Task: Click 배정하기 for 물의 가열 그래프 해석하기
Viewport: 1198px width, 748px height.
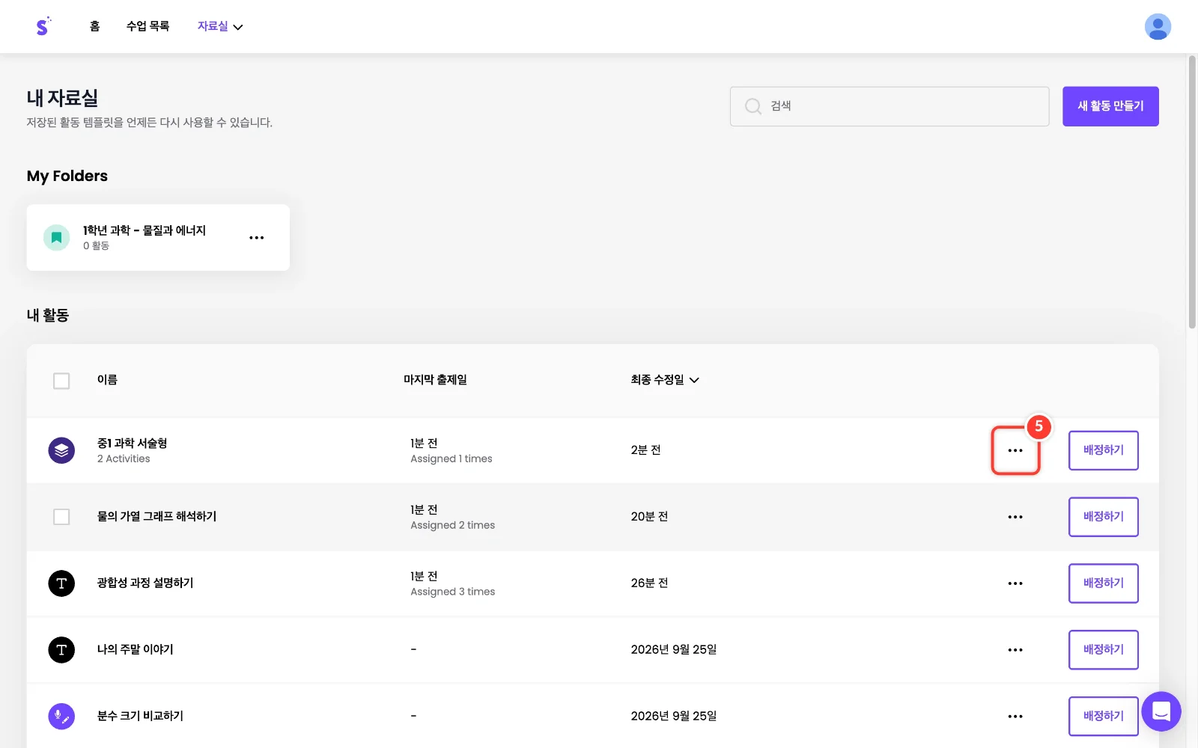Action: 1104,517
